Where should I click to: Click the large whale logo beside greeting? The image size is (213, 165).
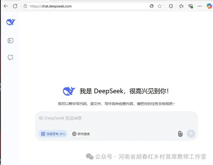pyautogui.click(x=69, y=91)
